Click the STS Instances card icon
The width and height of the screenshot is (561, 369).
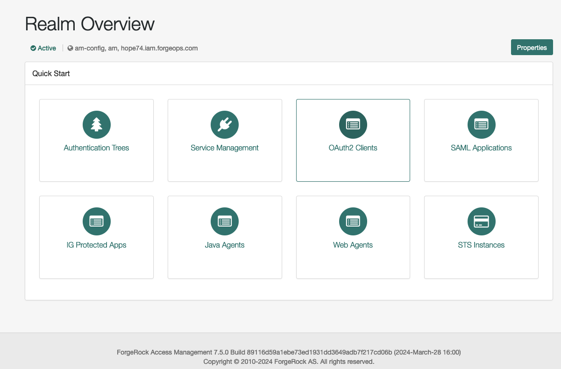481,222
